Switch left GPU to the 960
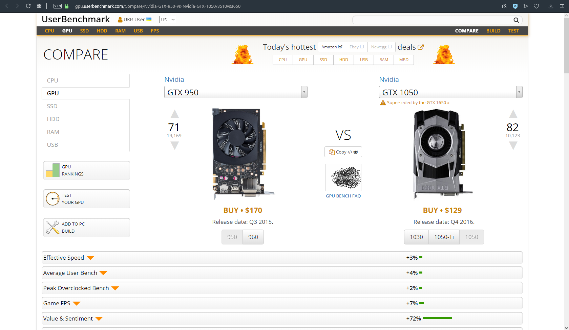 pos(253,237)
